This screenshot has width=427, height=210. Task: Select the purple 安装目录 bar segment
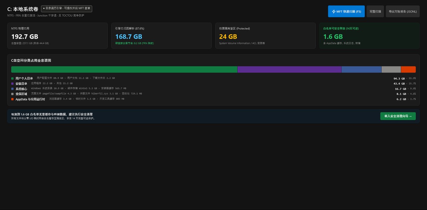click(289, 70)
